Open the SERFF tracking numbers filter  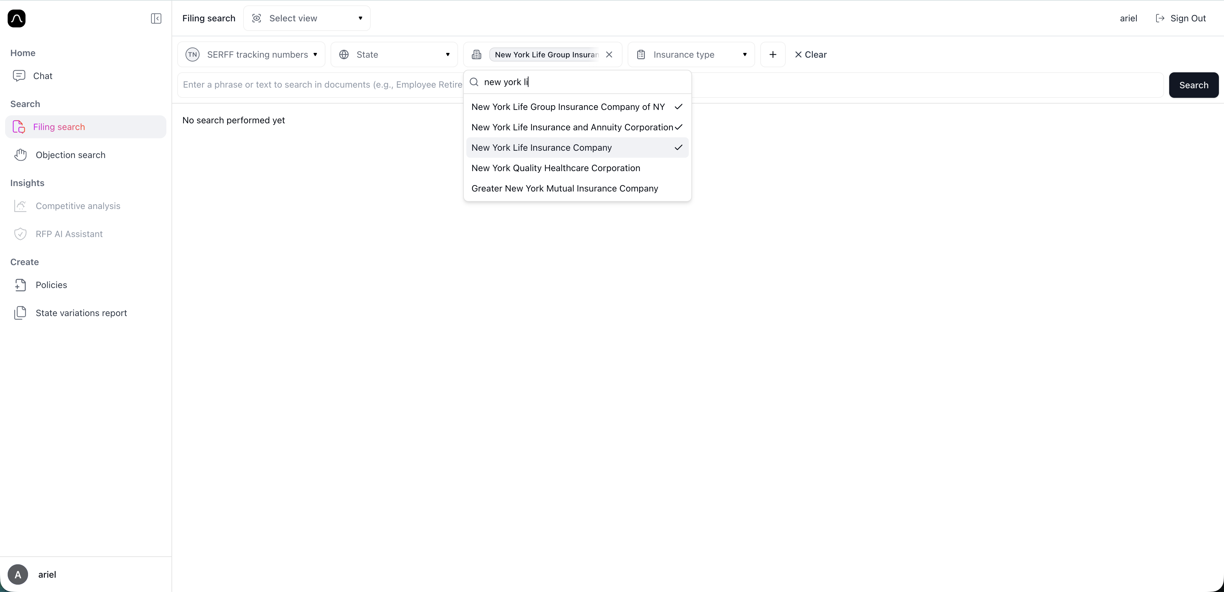point(251,54)
